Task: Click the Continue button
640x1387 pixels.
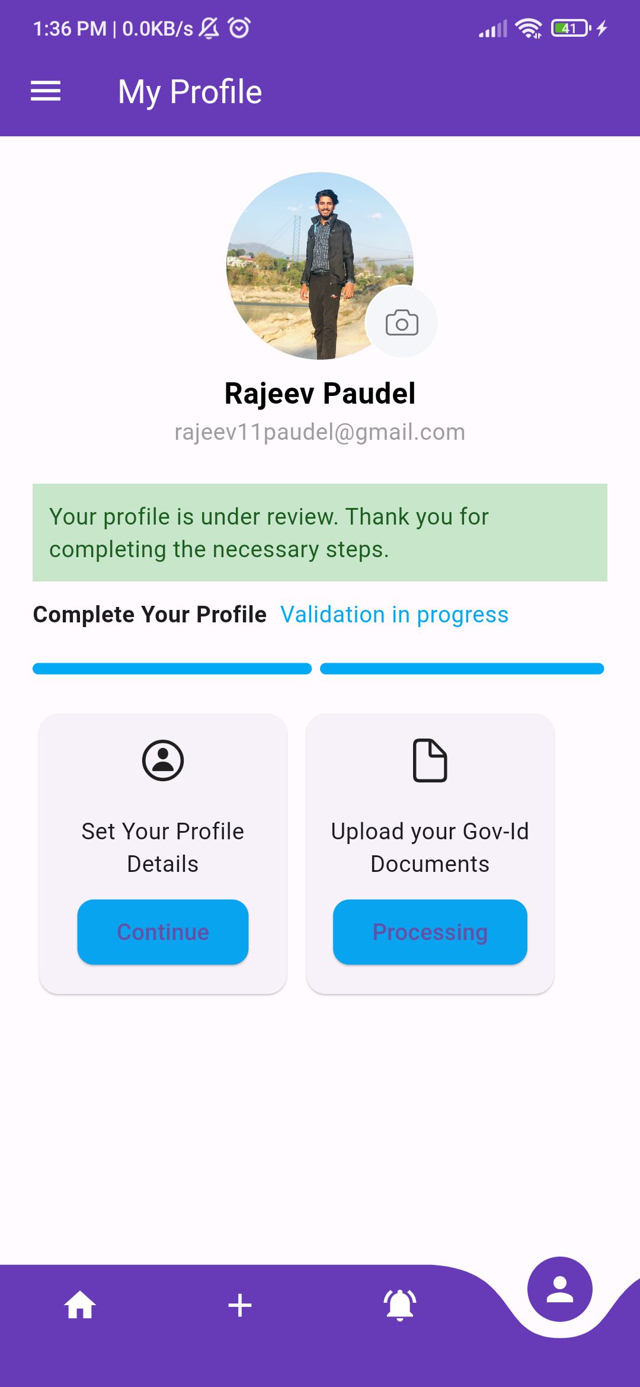Action: 163,932
